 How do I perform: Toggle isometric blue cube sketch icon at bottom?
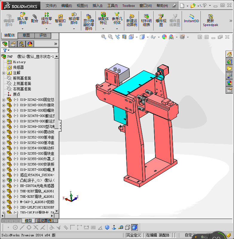pyautogui.click(x=107, y=227)
